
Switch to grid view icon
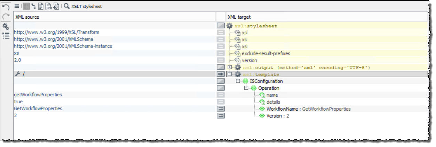tap(26, 6)
